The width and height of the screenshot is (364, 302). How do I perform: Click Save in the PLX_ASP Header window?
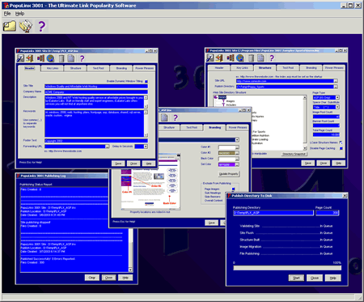(118, 164)
